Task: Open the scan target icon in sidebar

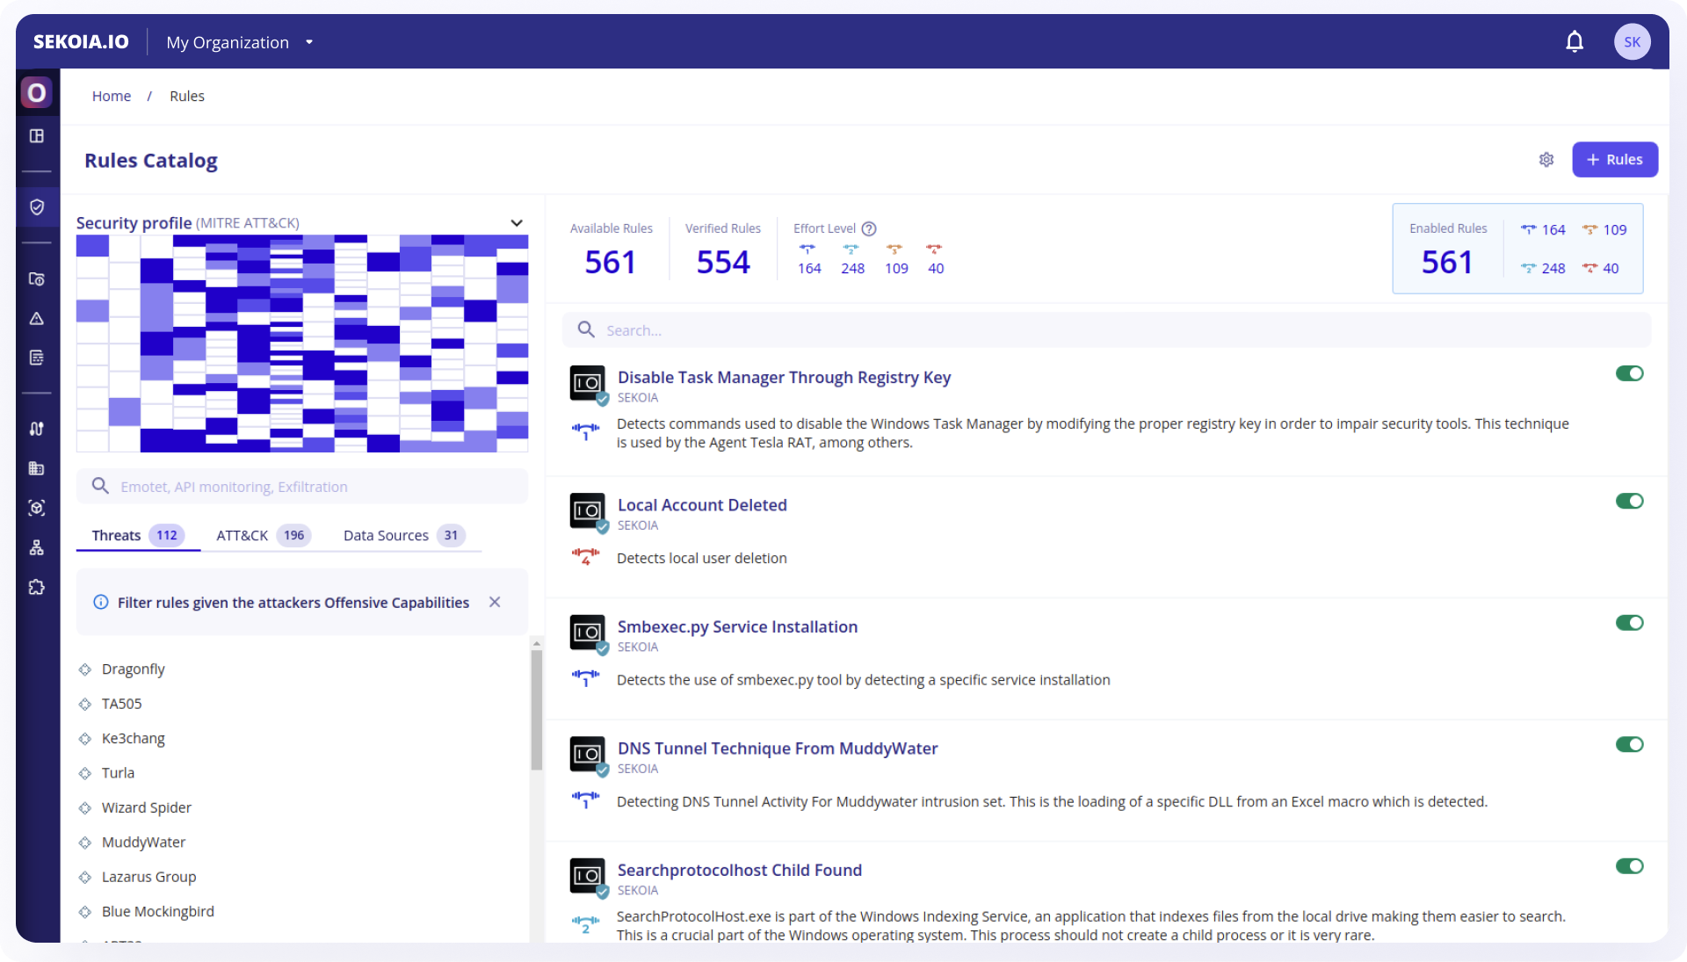Action: coord(37,508)
